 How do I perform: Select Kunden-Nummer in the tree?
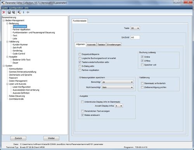[x=20, y=44]
